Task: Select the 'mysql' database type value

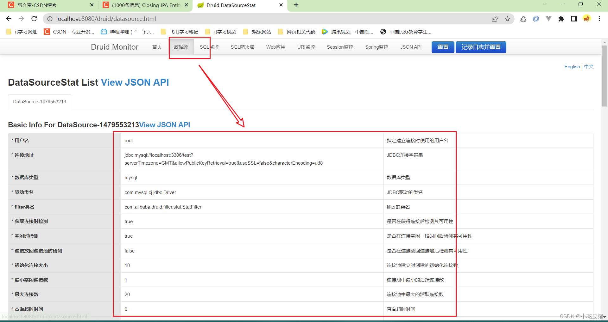Action: pos(131,178)
